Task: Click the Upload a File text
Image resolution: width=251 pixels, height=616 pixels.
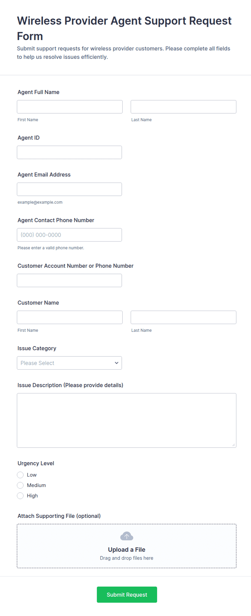Action: tap(127, 549)
